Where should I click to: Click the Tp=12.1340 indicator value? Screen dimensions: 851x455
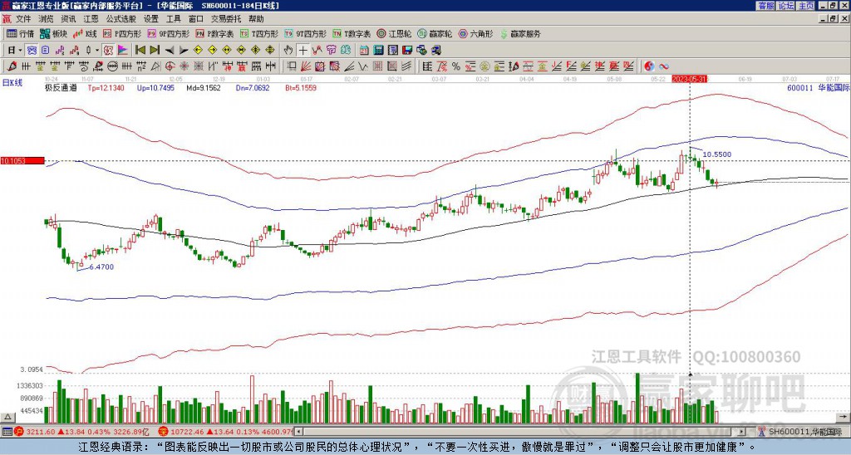click(106, 87)
